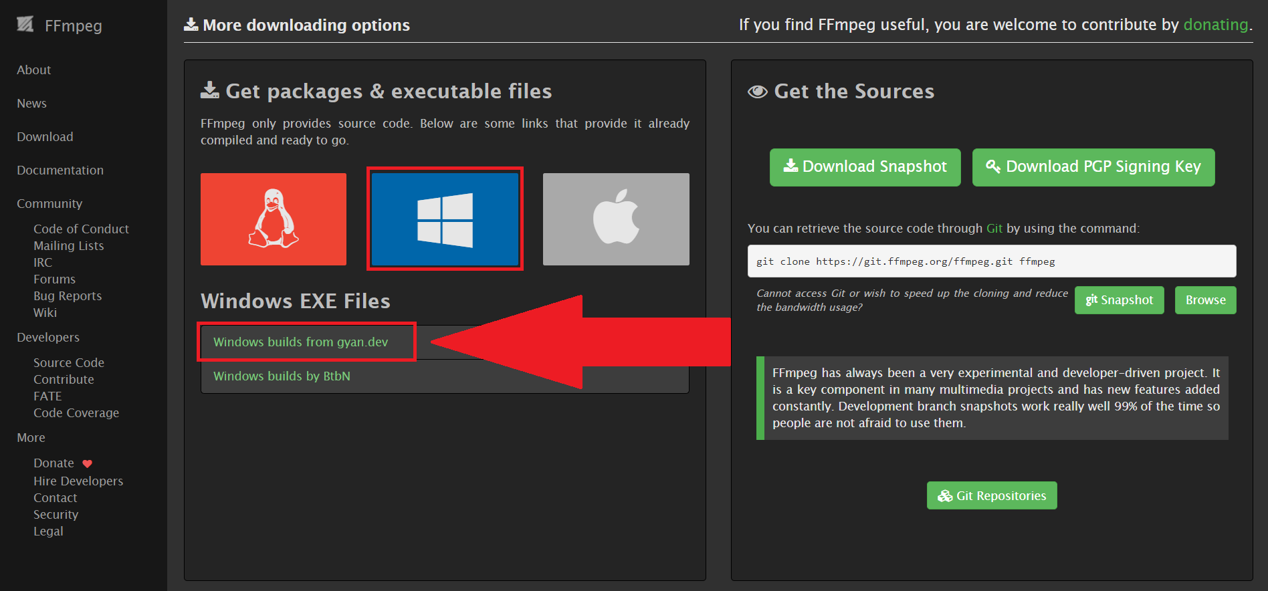Image resolution: width=1268 pixels, height=591 pixels.
Task: Open the Community sidebar section
Action: 49,204
